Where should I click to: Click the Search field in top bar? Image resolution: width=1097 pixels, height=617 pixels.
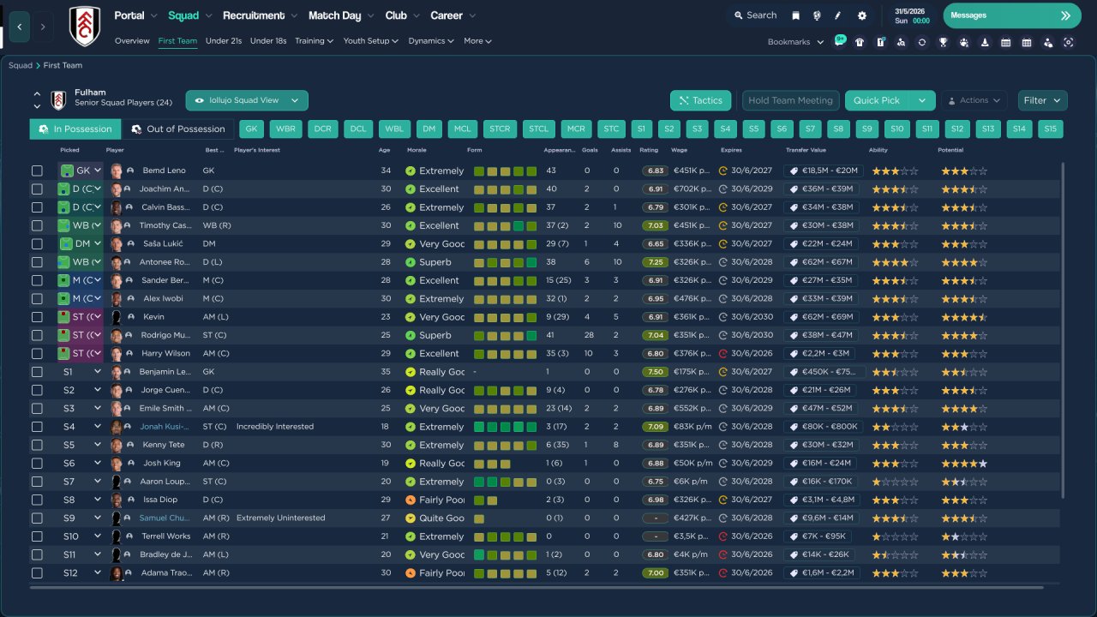[x=754, y=15]
